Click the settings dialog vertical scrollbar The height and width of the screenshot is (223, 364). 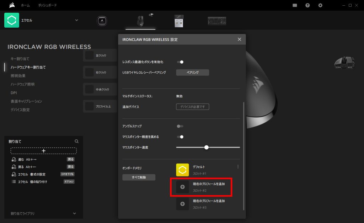tap(243, 156)
